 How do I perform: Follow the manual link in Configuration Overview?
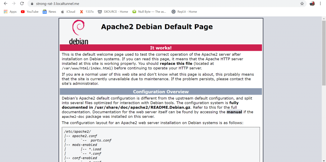pos(234,112)
